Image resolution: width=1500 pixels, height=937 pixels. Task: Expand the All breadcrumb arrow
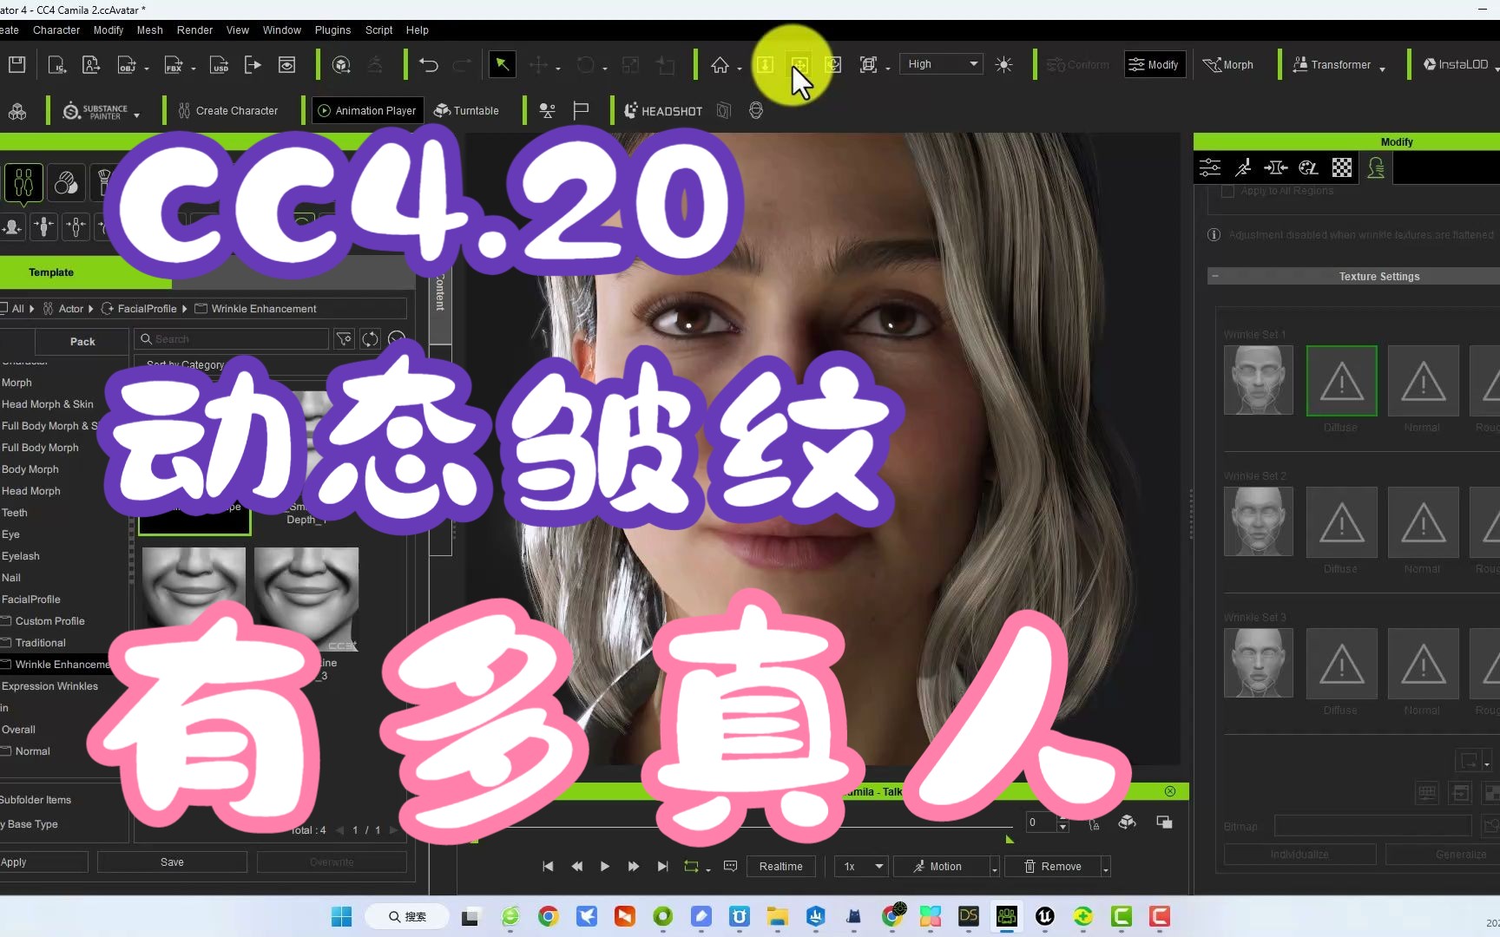[32, 309]
